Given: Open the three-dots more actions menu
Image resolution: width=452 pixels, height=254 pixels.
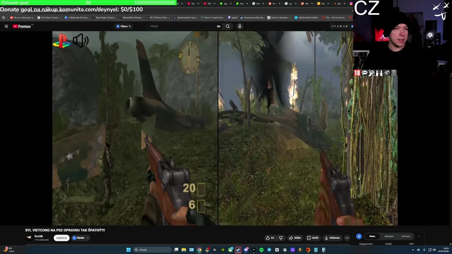Looking at the screenshot, I should (x=347, y=238).
